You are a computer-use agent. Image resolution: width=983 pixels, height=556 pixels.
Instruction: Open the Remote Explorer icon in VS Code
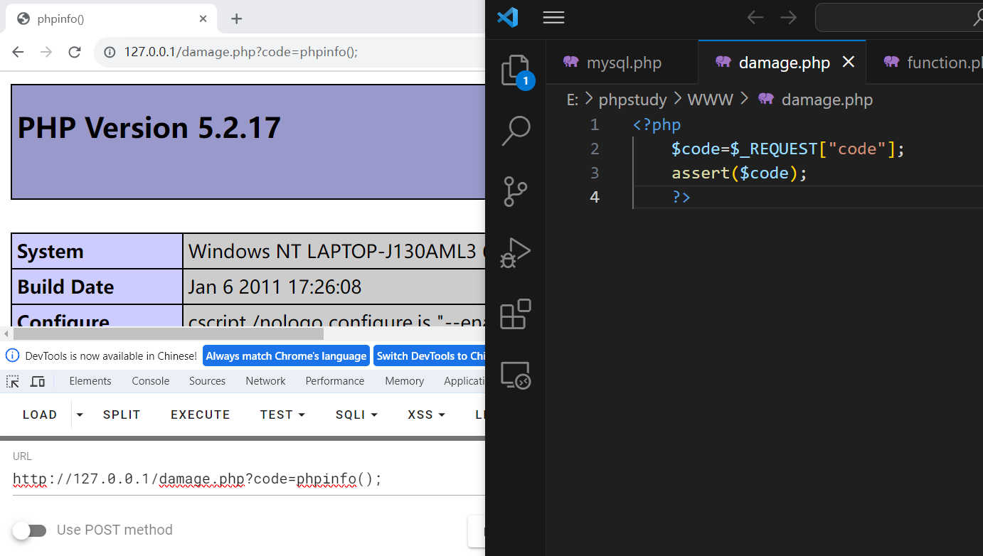[516, 375]
